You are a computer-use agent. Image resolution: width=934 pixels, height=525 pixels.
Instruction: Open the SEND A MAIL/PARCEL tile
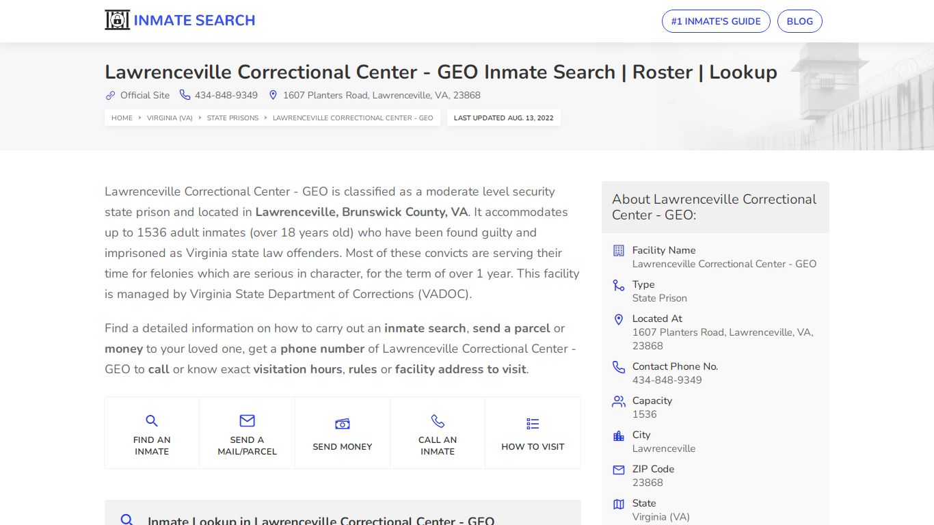coord(247,433)
